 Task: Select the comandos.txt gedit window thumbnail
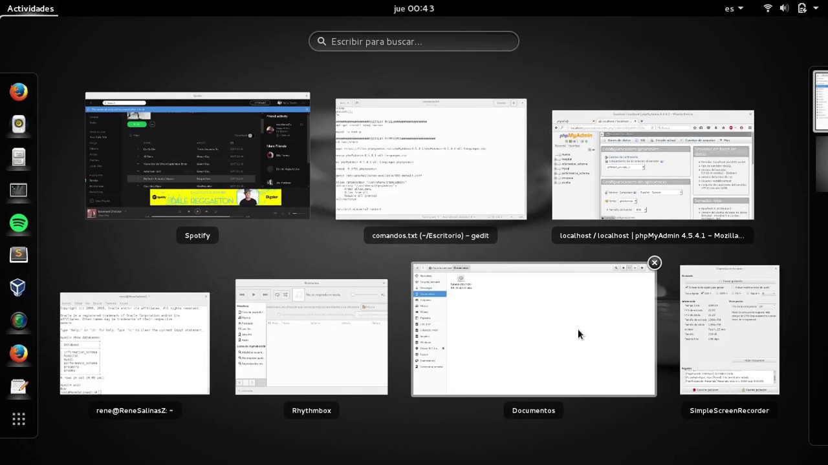(431, 160)
